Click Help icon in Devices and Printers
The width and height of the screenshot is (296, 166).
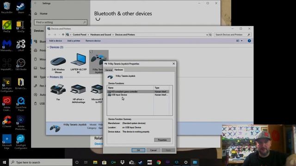point(249,41)
